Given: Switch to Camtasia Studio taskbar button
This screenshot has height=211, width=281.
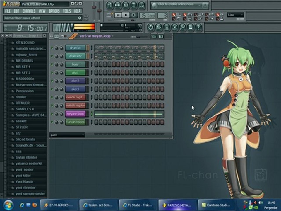Looking at the screenshot, I should pos(217,205).
